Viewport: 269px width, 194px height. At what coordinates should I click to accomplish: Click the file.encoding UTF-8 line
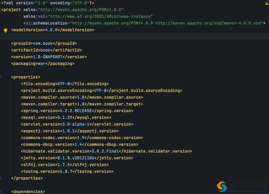coord(65,84)
